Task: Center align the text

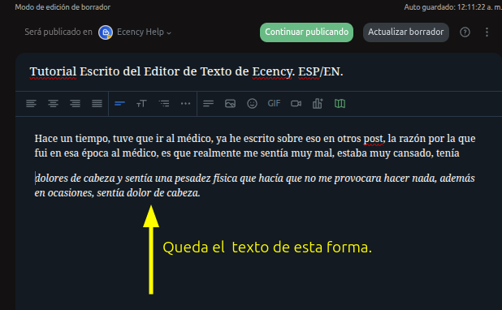Action: pyautogui.click(x=53, y=104)
